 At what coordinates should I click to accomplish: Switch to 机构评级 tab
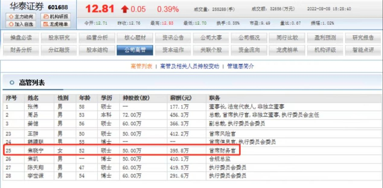[325, 50]
